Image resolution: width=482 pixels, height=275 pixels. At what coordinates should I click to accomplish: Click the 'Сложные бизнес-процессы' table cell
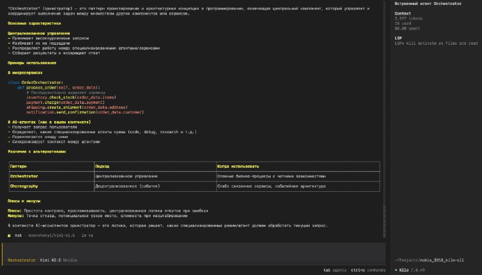point(298,176)
